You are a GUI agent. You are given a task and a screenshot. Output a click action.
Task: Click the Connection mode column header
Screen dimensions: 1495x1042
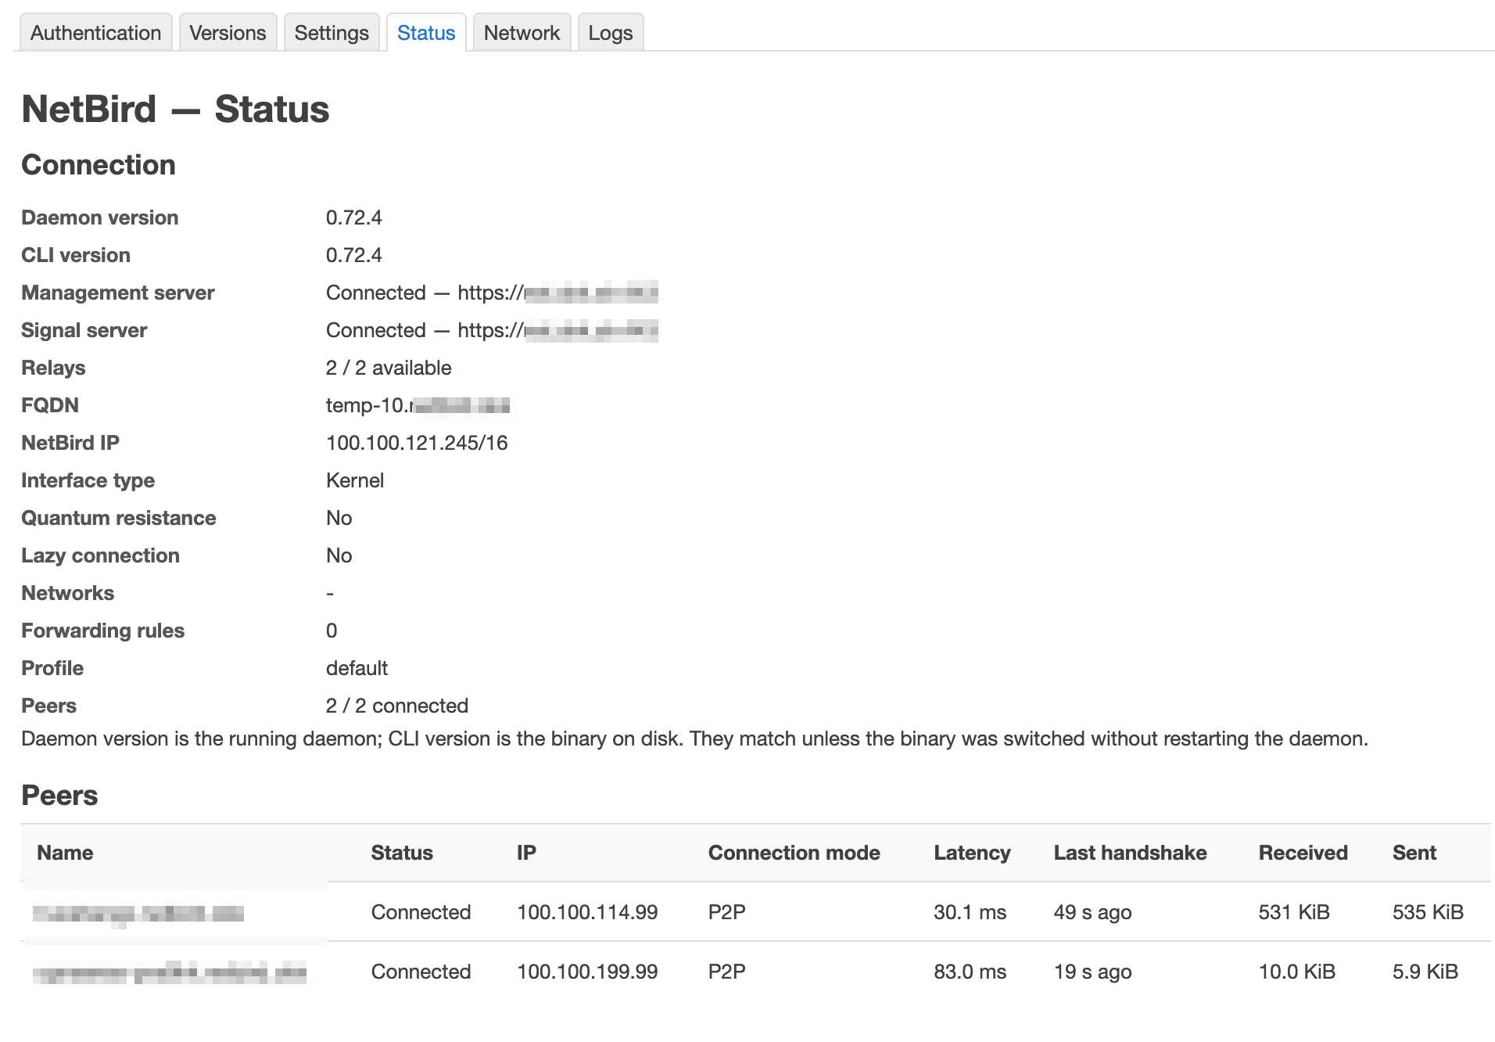[794, 853]
